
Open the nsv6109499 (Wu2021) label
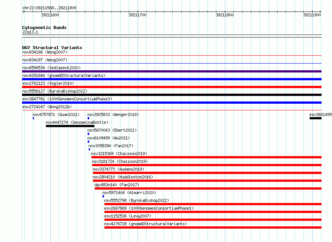coord(109,138)
